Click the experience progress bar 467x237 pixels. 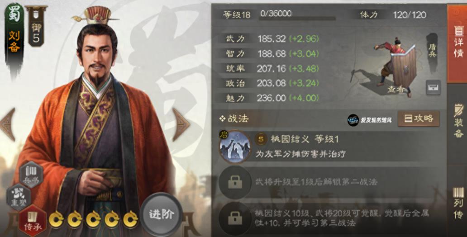[x=297, y=19]
